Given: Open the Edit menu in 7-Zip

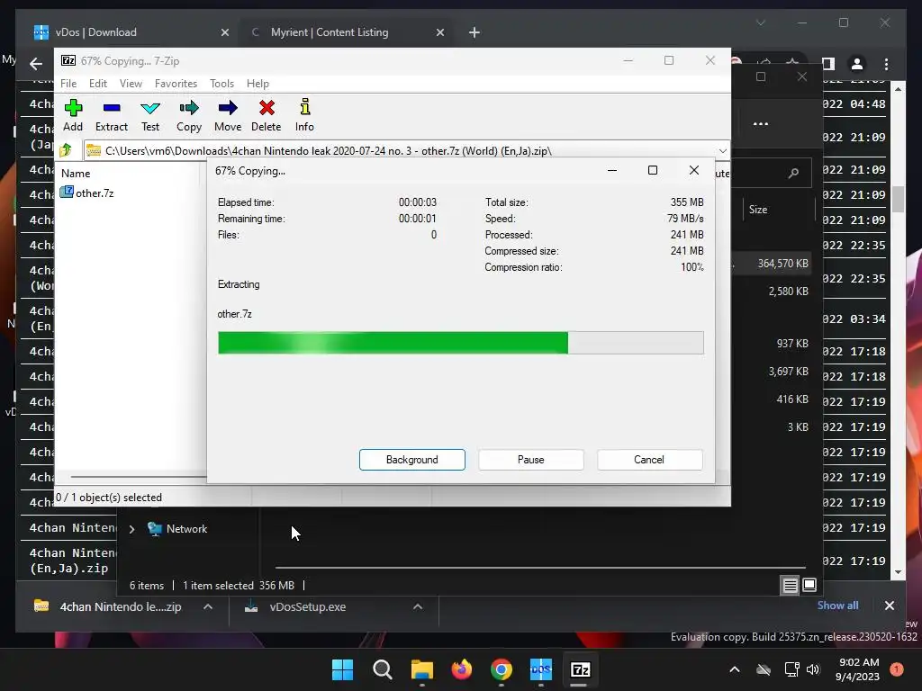Looking at the screenshot, I should click(x=97, y=84).
